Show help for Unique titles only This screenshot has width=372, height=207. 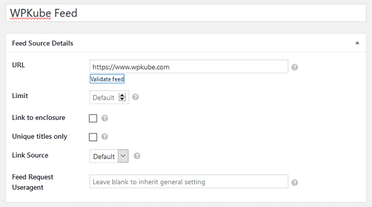(x=104, y=137)
